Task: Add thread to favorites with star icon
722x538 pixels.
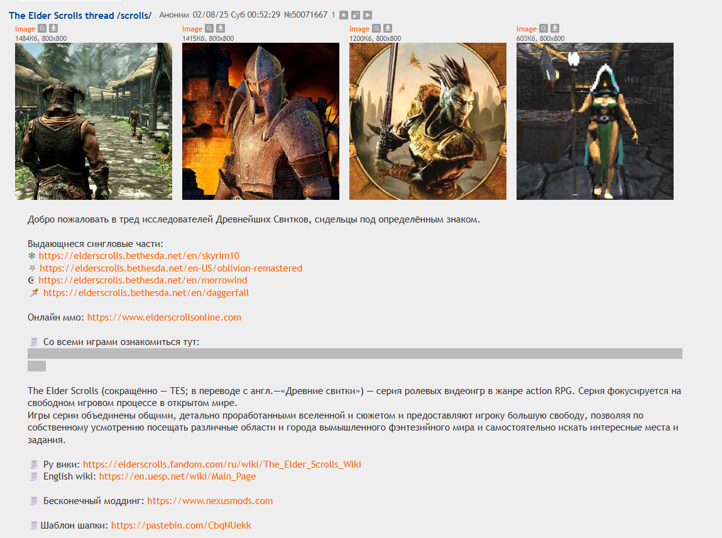Action: [x=344, y=15]
